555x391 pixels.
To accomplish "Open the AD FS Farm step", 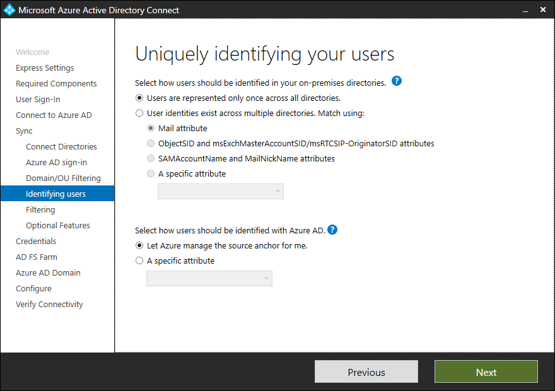I will (37, 257).
